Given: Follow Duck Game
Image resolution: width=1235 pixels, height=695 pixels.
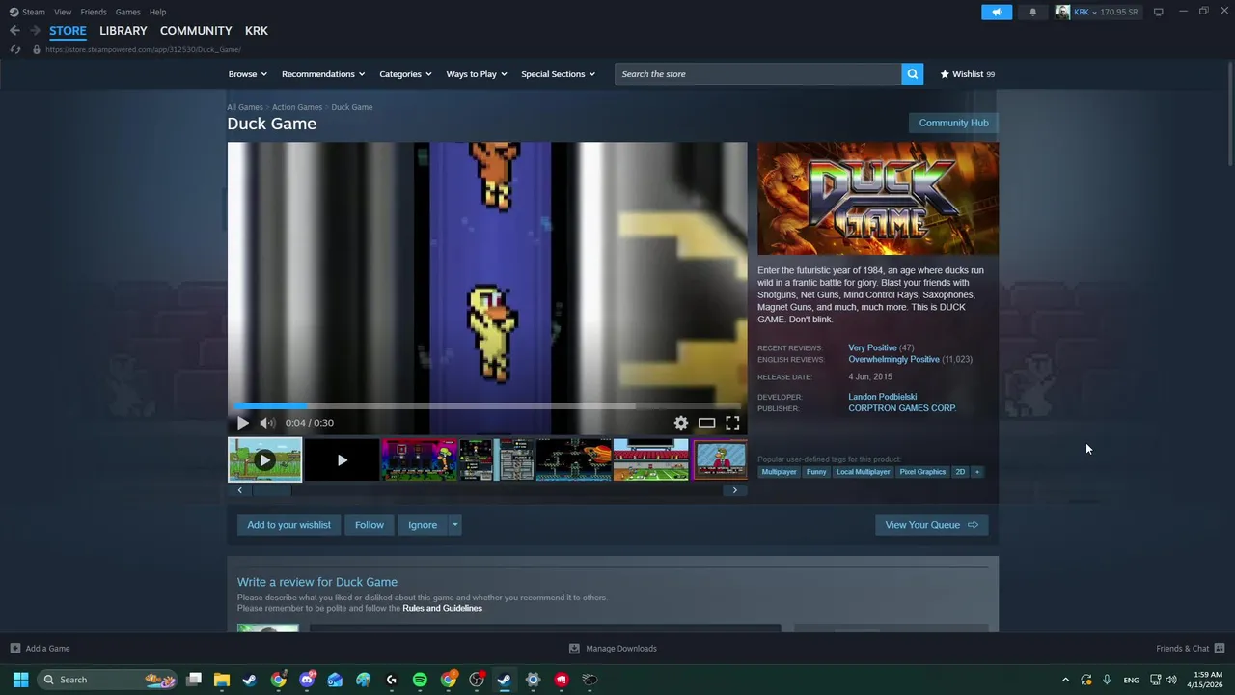Looking at the screenshot, I should [369, 525].
